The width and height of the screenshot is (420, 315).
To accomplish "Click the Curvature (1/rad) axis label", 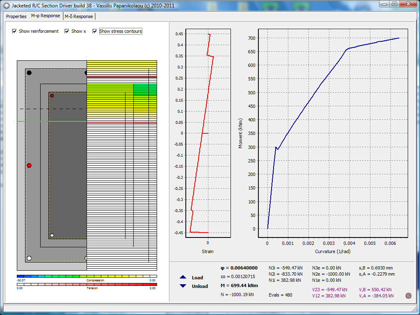I will click(x=333, y=251).
